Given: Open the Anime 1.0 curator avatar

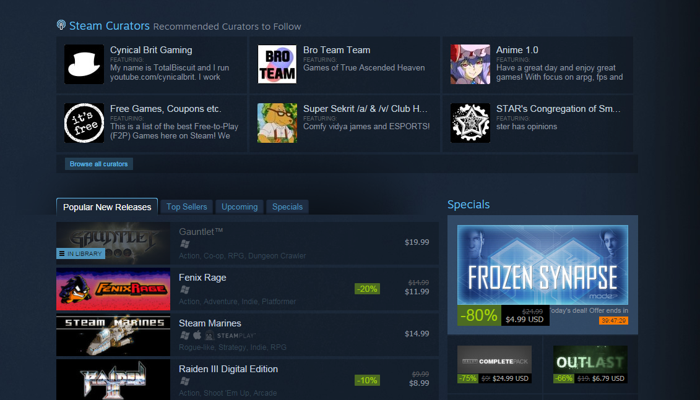Looking at the screenshot, I should [470, 64].
